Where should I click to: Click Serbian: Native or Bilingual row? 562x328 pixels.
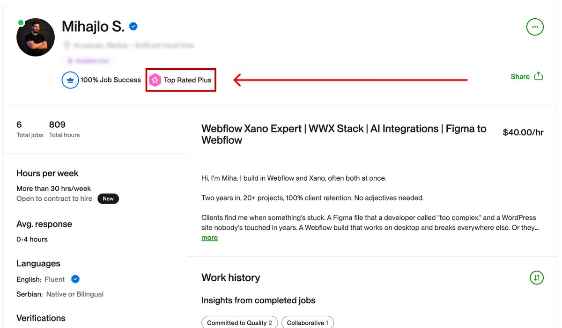60,294
